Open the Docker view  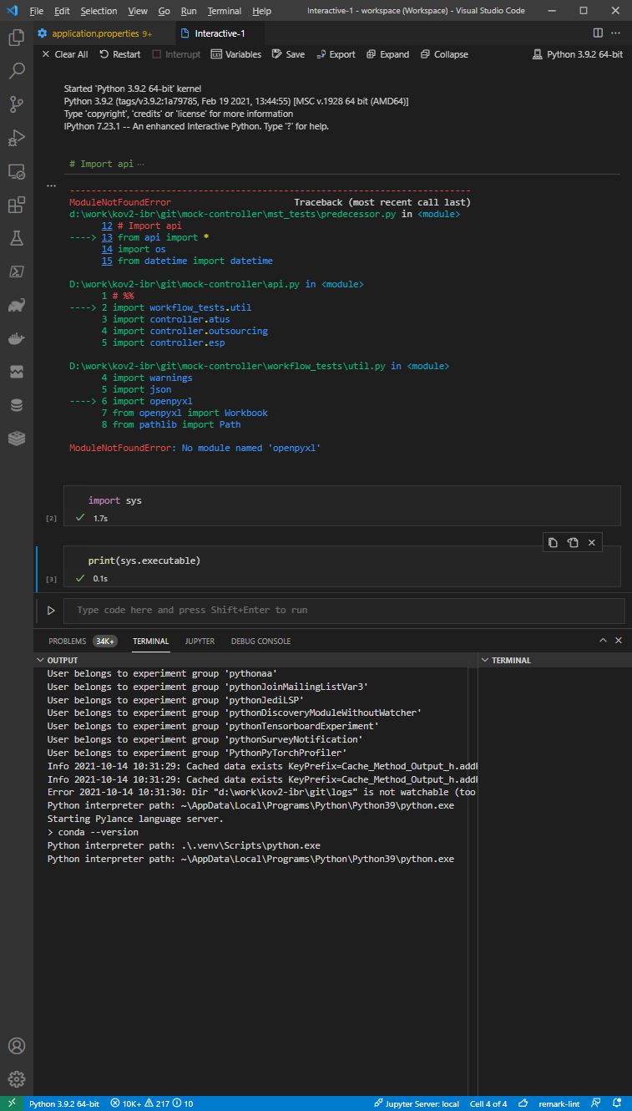[x=16, y=338]
